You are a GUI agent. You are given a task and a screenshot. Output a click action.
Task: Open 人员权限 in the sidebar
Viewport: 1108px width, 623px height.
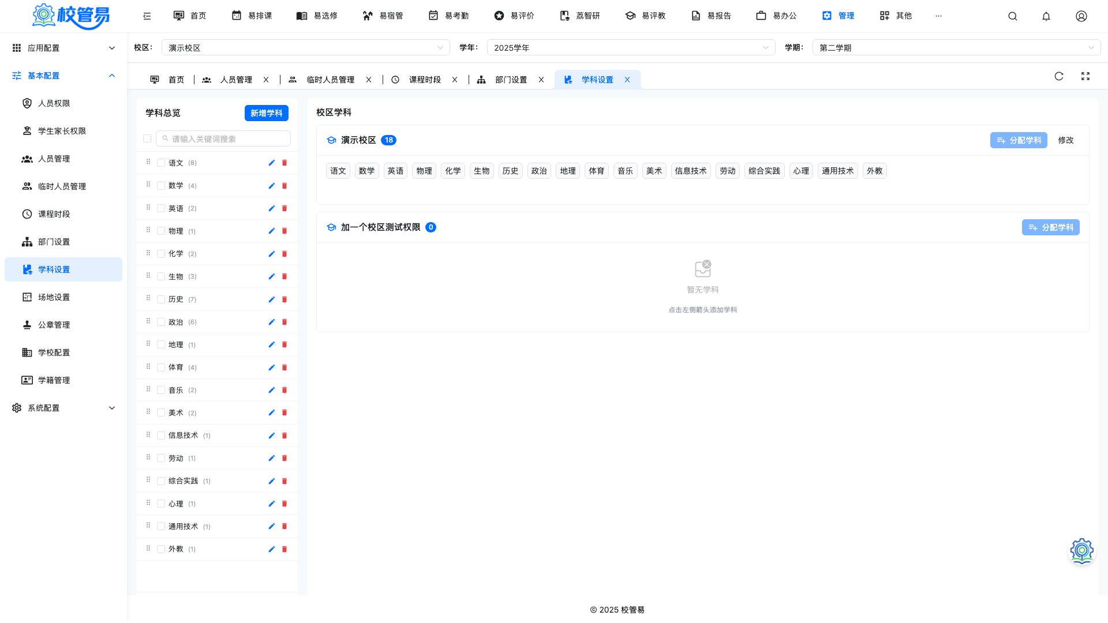click(63, 103)
